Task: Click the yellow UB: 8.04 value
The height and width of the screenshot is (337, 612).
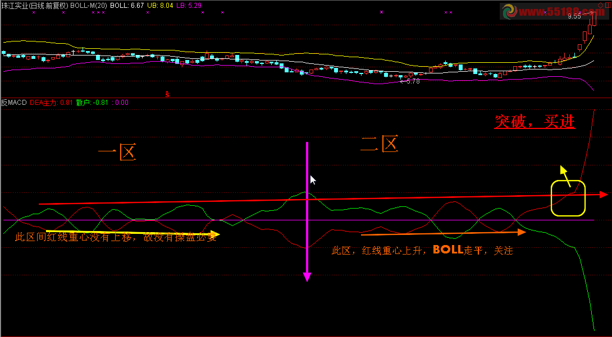Action: pyautogui.click(x=159, y=6)
